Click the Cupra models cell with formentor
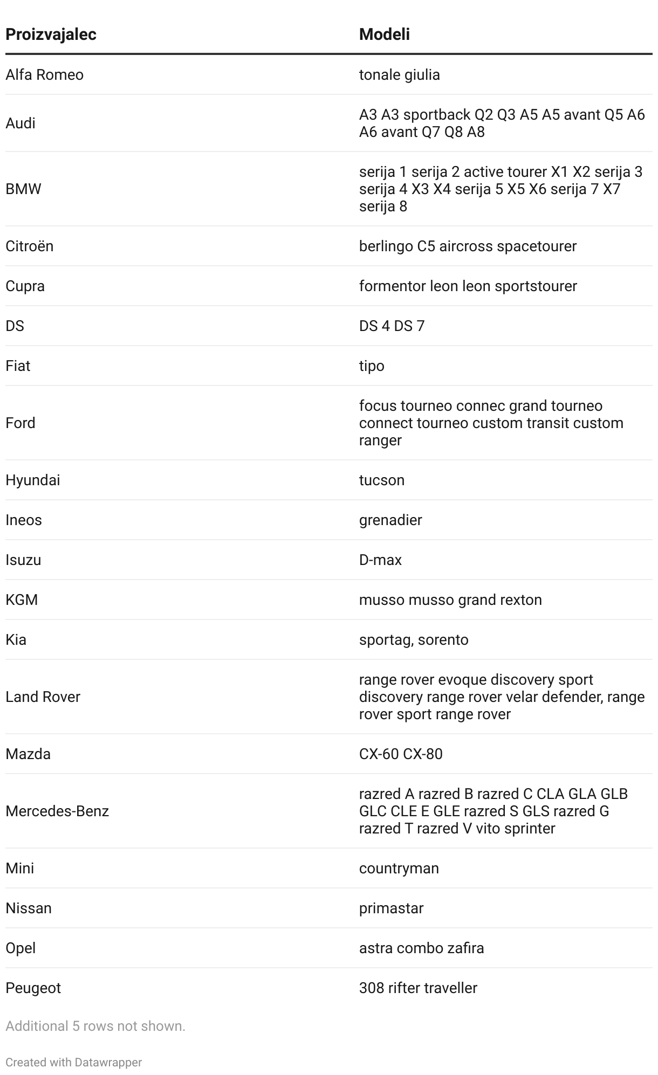Viewport: 658px width, 1075px height. 468,286
